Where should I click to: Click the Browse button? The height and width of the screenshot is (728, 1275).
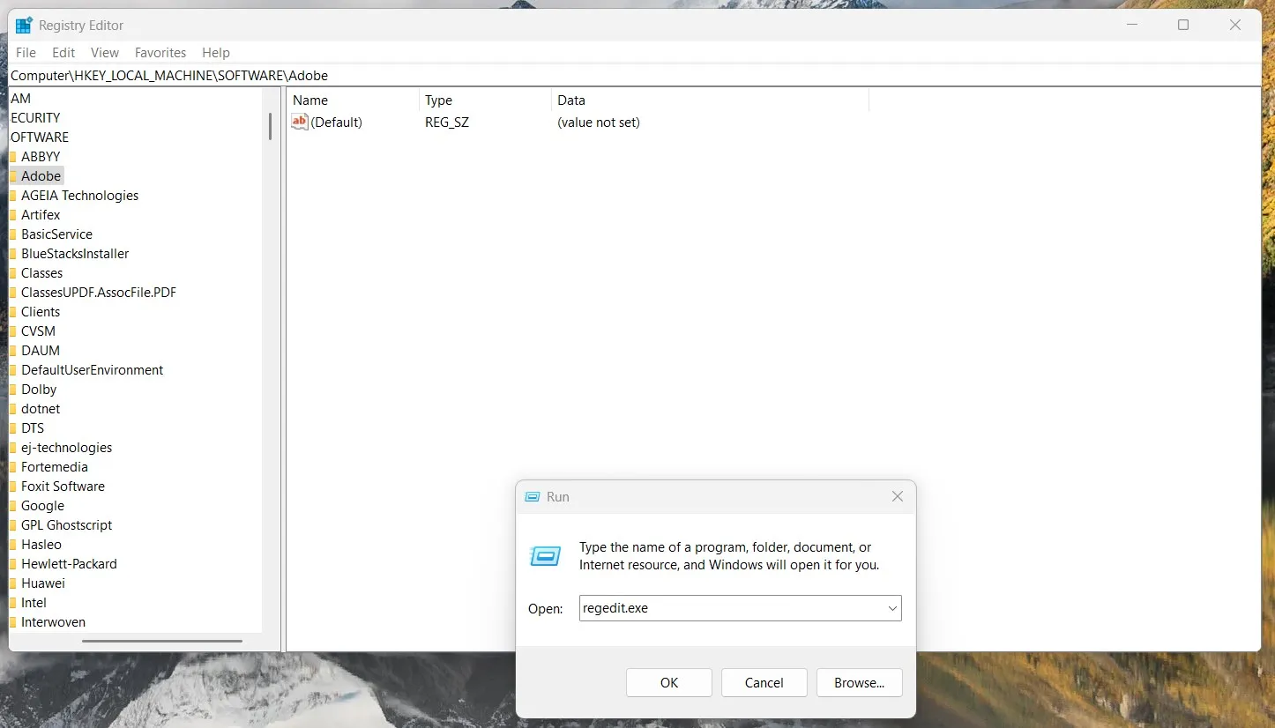point(858,682)
